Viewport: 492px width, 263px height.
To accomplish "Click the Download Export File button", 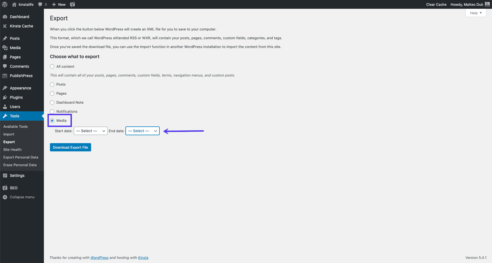I will [71, 148].
